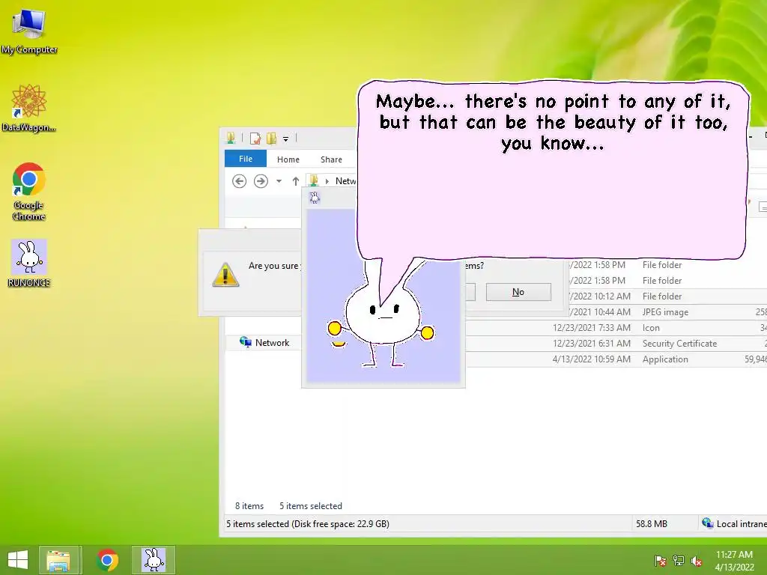This screenshot has width=767, height=575.
Task: Open the network tray icon
Action: click(679, 561)
